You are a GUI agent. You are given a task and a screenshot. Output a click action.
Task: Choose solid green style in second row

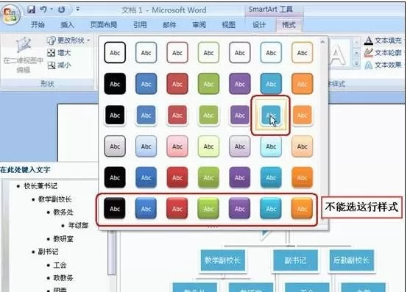point(208,84)
